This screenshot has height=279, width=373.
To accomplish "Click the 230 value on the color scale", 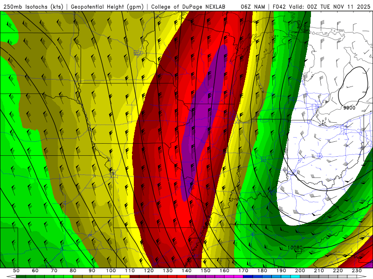I will point(357,271).
